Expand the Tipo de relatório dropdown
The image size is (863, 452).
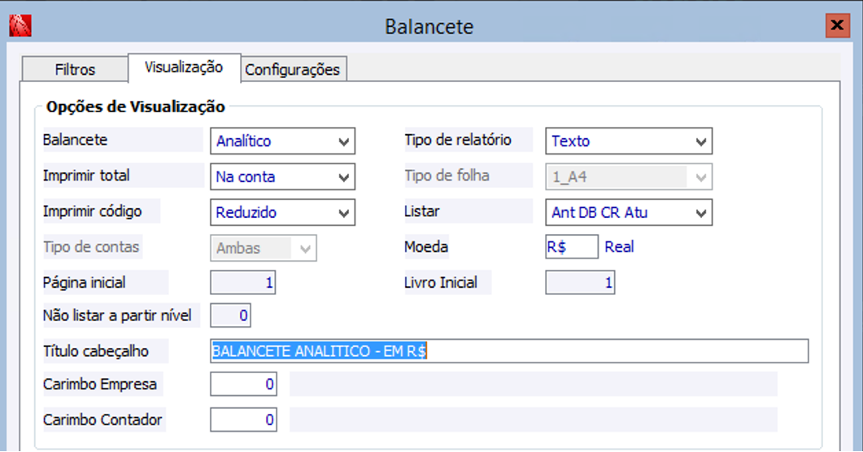[x=628, y=141]
